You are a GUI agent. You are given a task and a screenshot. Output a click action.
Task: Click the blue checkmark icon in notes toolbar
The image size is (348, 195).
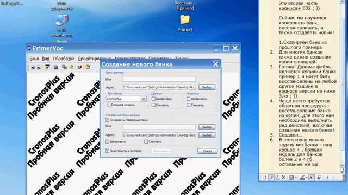pyautogui.click(x=291, y=177)
